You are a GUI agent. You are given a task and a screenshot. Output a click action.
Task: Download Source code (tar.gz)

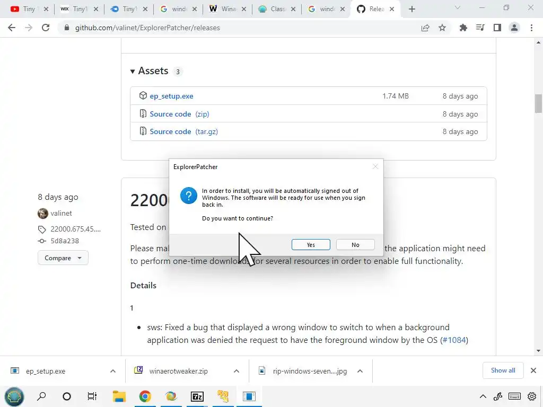[183, 131]
